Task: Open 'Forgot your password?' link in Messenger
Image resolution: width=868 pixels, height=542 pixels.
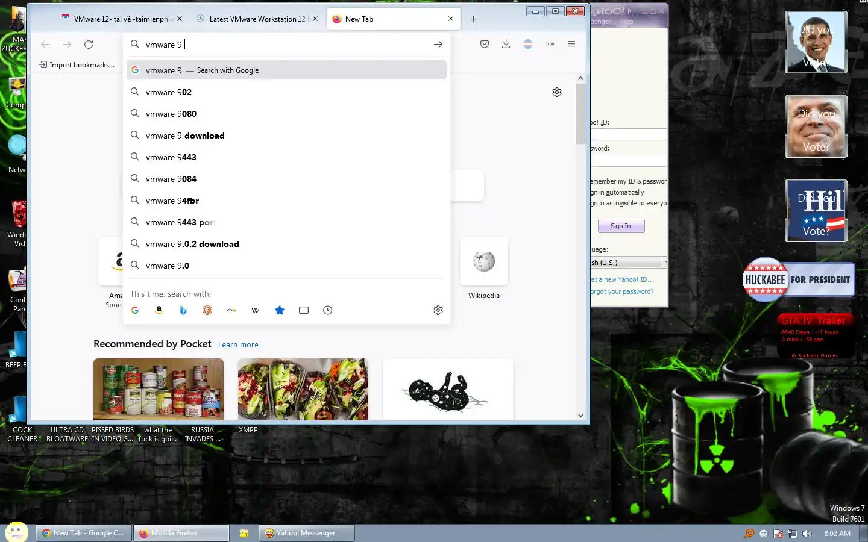Action: click(623, 291)
